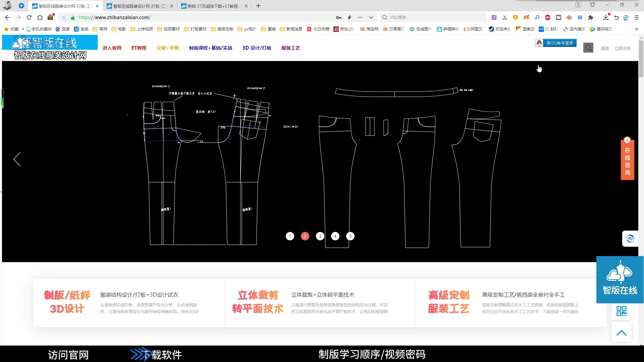Open the 淘宝网 bookmark

click(x=369, y=29)
